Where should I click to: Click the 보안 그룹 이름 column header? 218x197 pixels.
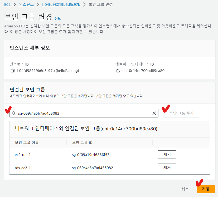click(x=27, y=143)
